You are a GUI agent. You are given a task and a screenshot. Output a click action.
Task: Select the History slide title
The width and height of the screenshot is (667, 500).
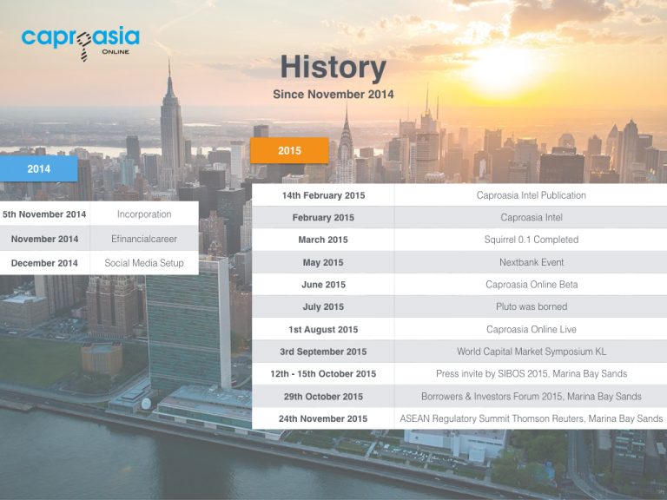pyautogui.click(x=333, y=68)
